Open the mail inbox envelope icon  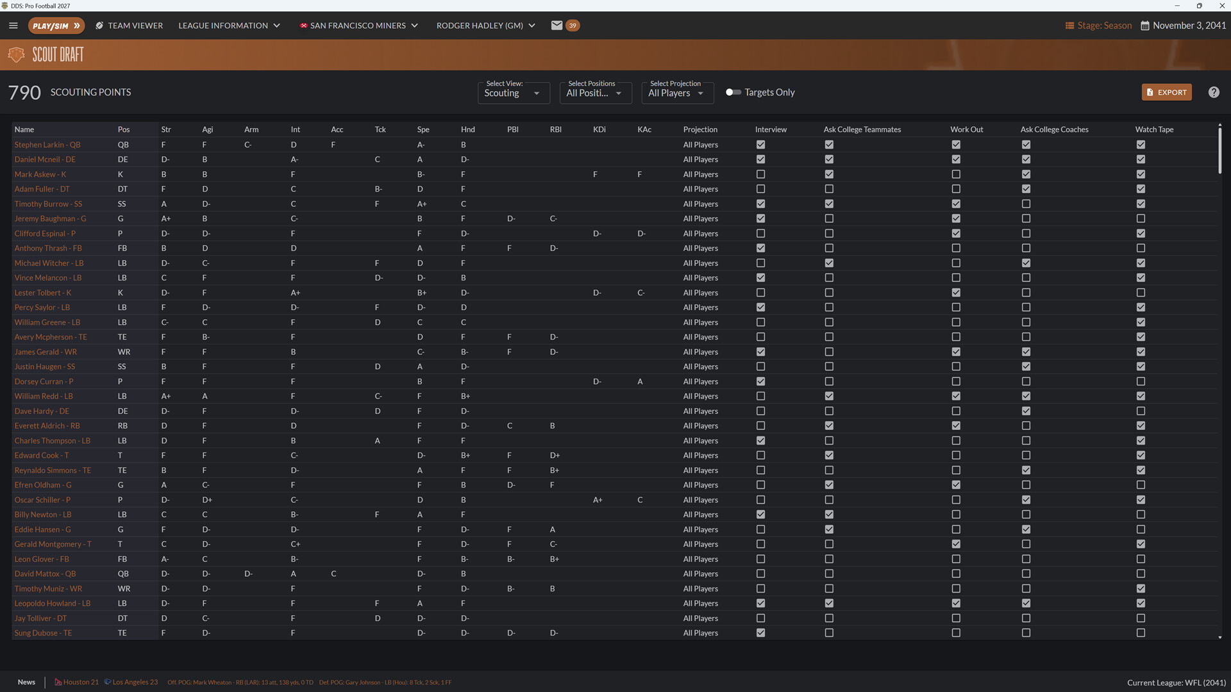pos(557,26)
